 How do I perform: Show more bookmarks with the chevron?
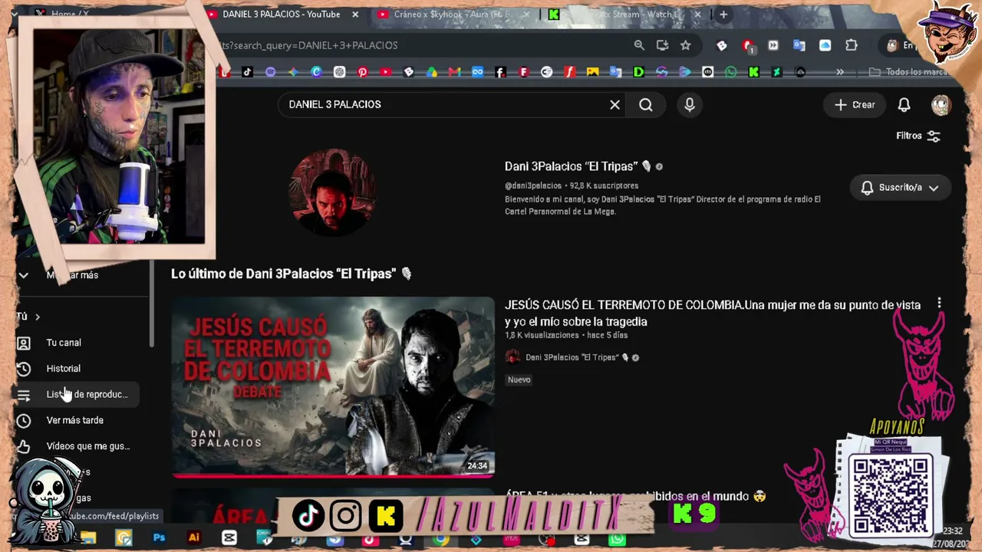[840, 72]
